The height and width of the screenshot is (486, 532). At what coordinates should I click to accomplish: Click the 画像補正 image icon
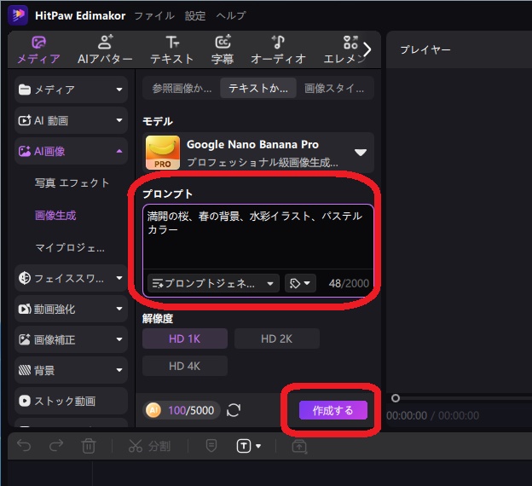click(x=25, y=339)
